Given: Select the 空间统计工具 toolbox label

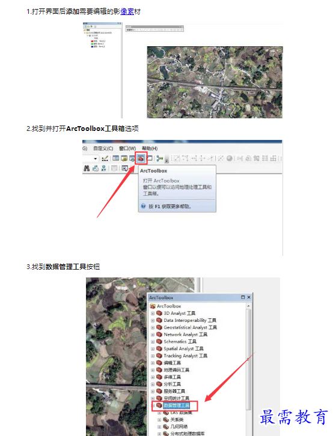Looking at the screenshot, I should (x=176, y=398).
